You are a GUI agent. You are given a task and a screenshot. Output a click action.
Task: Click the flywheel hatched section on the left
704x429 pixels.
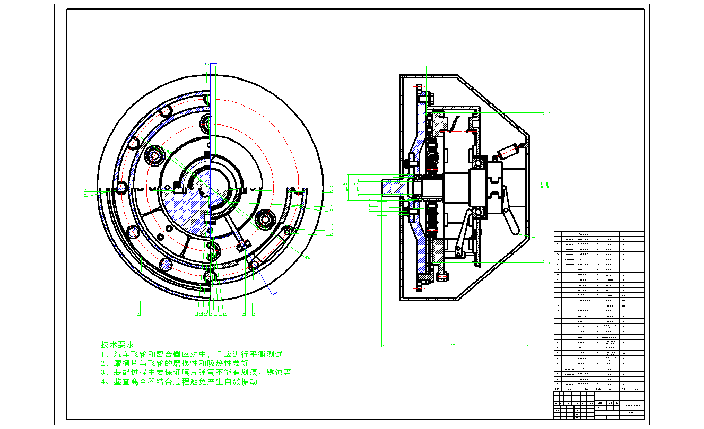click(x=419, y=244)
